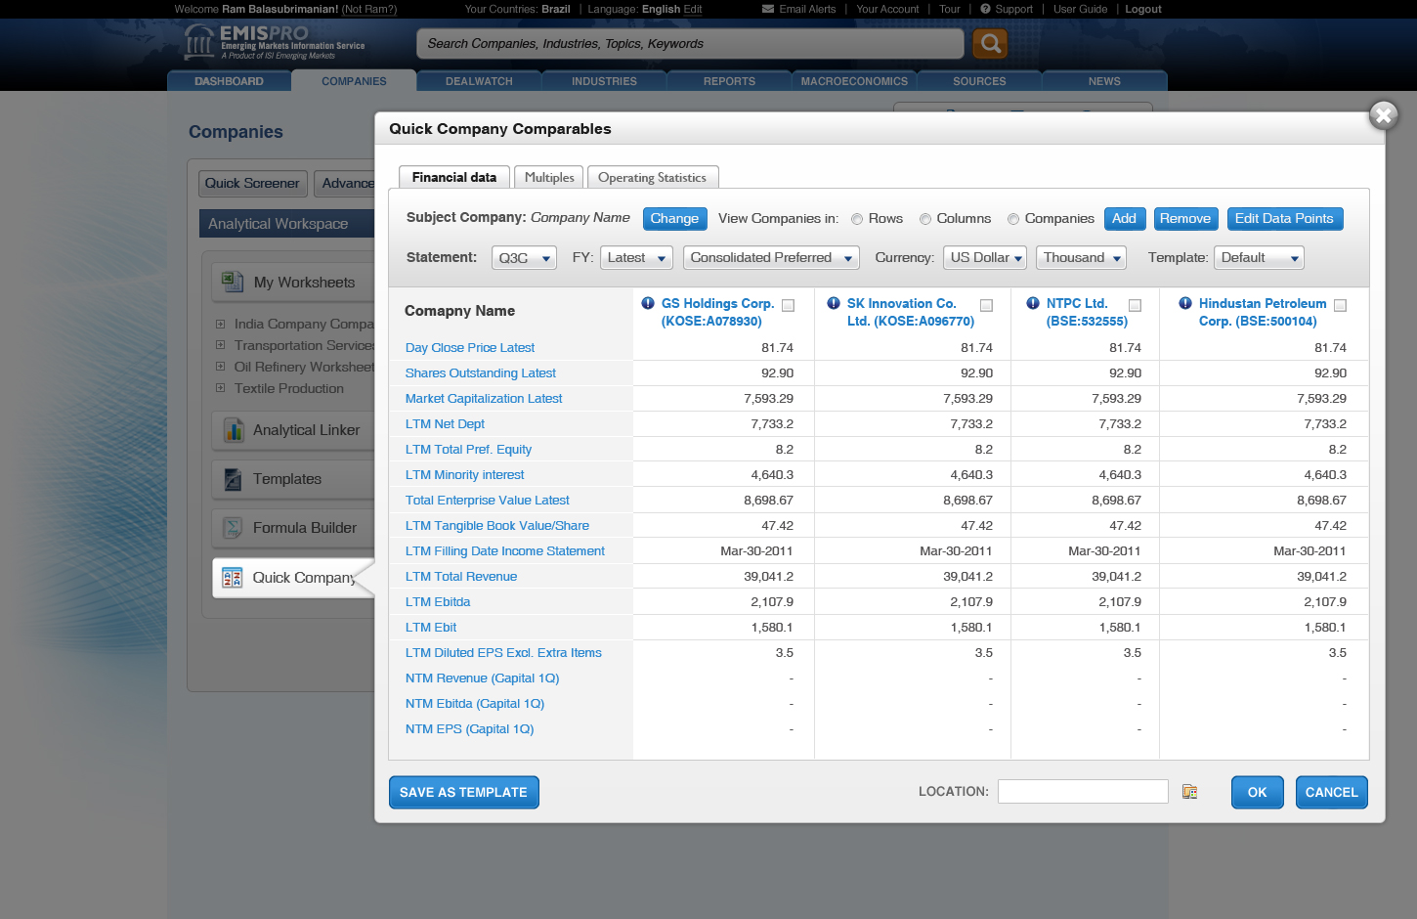Open the US Dollar currency dropdown
This screenshot has width=1417, height=919.
(x=985, y=258)
